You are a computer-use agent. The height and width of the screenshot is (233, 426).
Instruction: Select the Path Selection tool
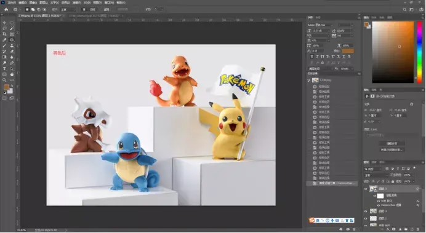(12, 69)
